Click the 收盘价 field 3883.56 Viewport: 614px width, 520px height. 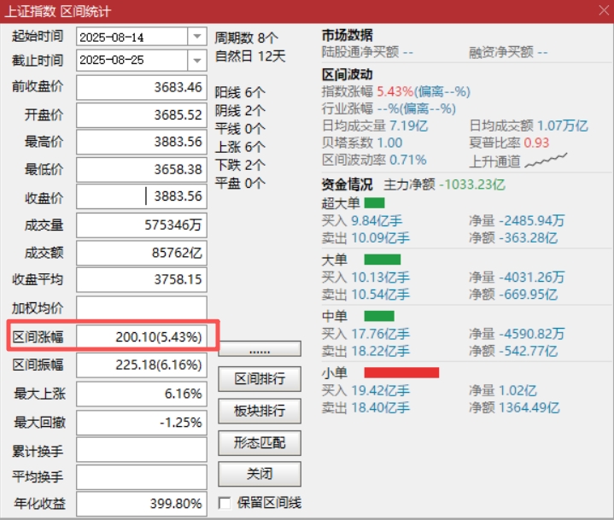pyautogui.click(x=142, y=196)
